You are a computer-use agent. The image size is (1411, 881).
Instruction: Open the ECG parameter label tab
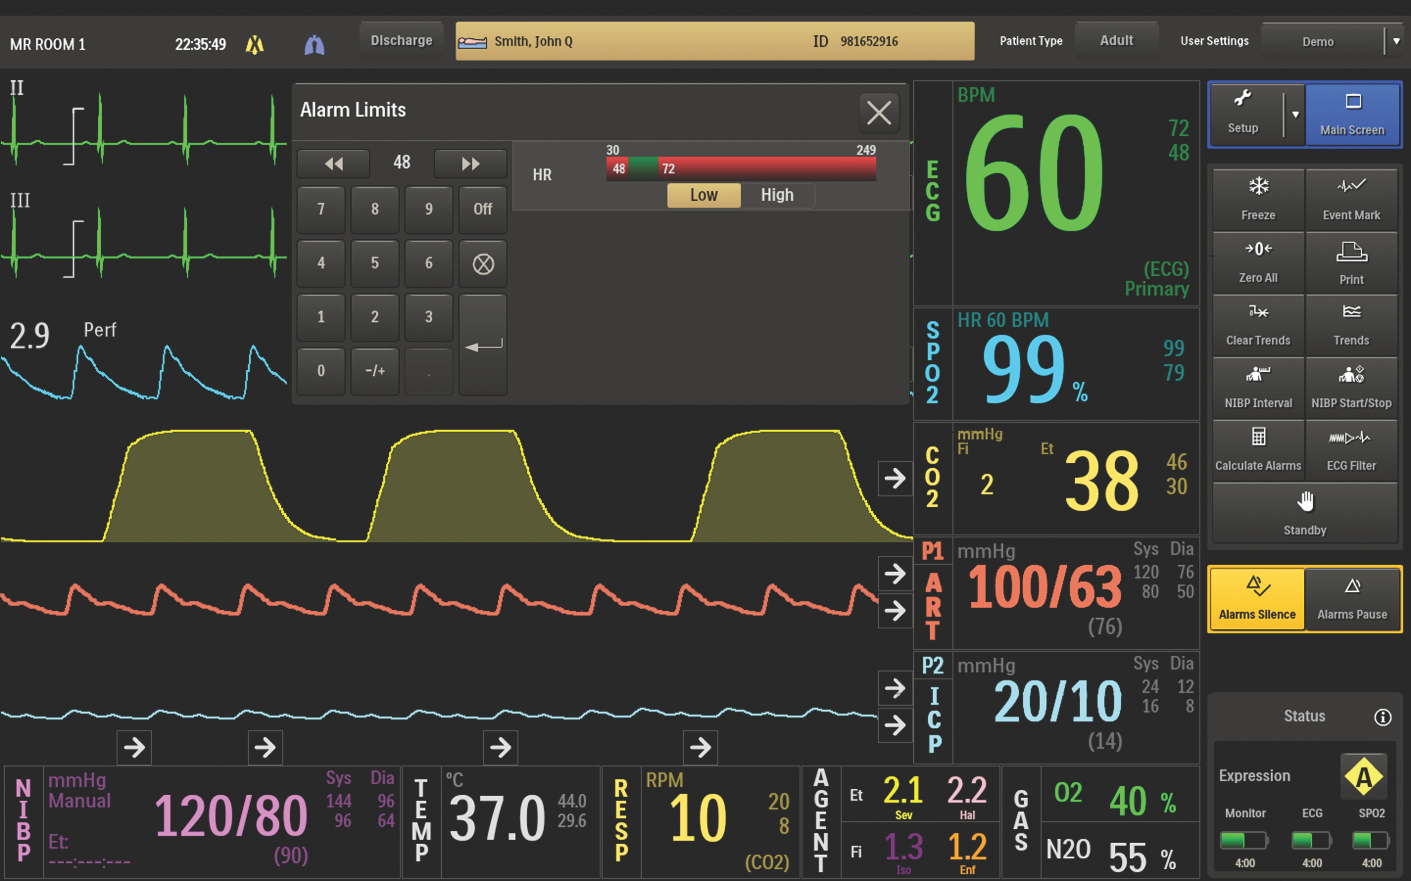[x=932, y=192]
